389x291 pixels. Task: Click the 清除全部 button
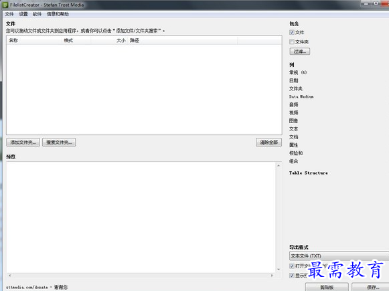[269, 142]
